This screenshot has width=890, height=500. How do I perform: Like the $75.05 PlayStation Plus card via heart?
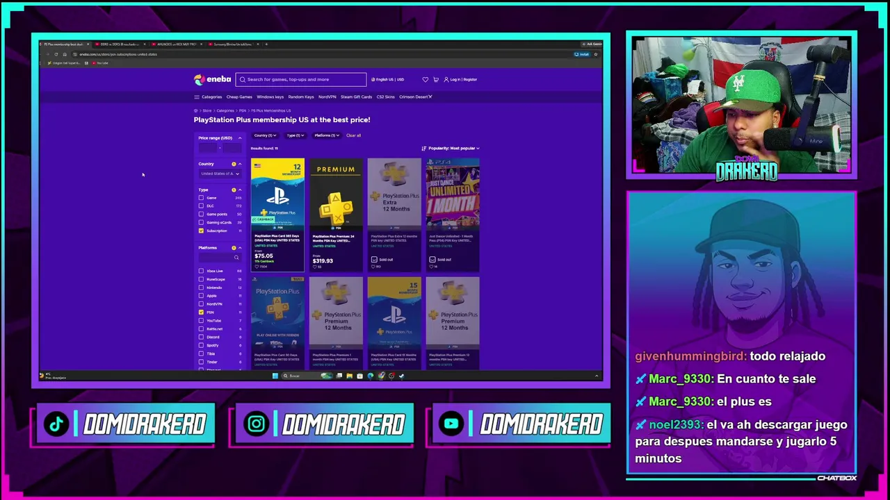[x=256, y=267]
